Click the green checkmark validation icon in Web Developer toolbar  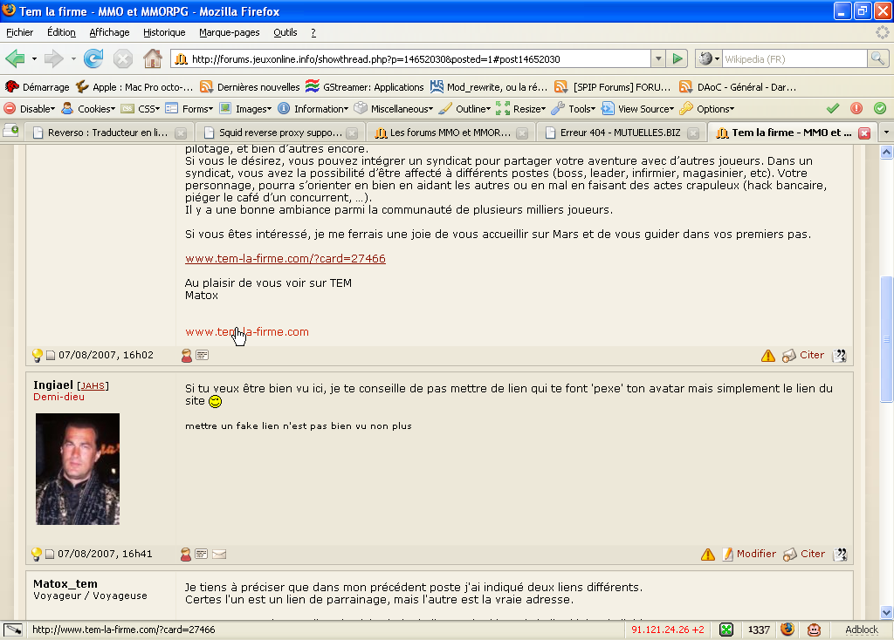[833, 108]
